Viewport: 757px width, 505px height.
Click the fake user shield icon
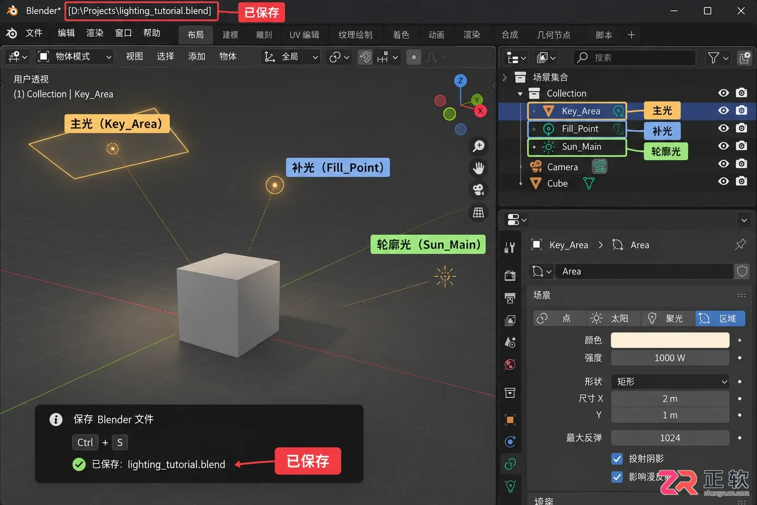pyautogui.click(x=742, y=271)
